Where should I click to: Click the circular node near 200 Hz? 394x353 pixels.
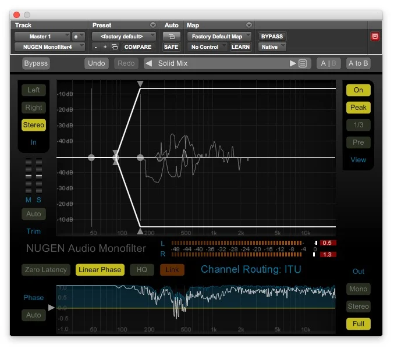coord(140,158)
